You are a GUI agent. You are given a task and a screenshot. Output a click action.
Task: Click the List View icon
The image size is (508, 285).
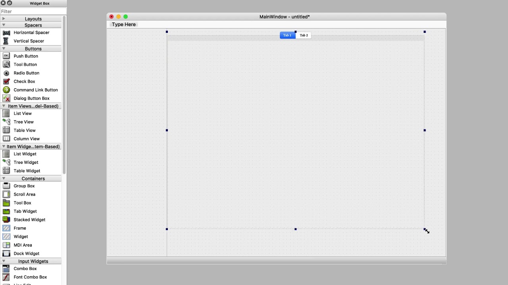[x=6, y=114]
